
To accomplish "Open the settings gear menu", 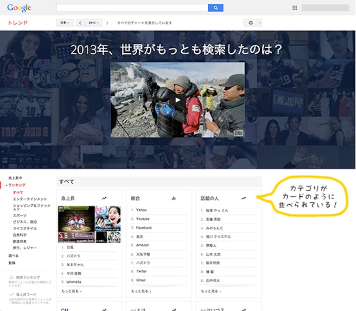I will point(252,23).
